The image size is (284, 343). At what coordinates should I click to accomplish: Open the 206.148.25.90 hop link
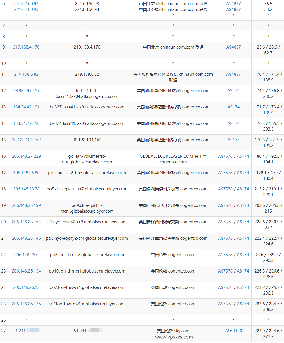tap(26, 173)
